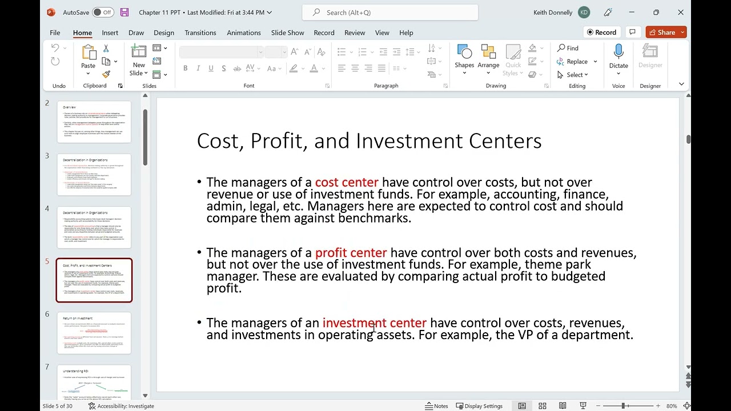Select slide 3 thumbnail in the panel

[x=94, y=175]
